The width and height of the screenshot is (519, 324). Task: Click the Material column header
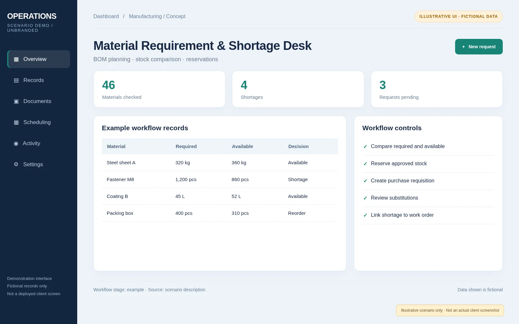pyautogui.click(x=116, y=146)
